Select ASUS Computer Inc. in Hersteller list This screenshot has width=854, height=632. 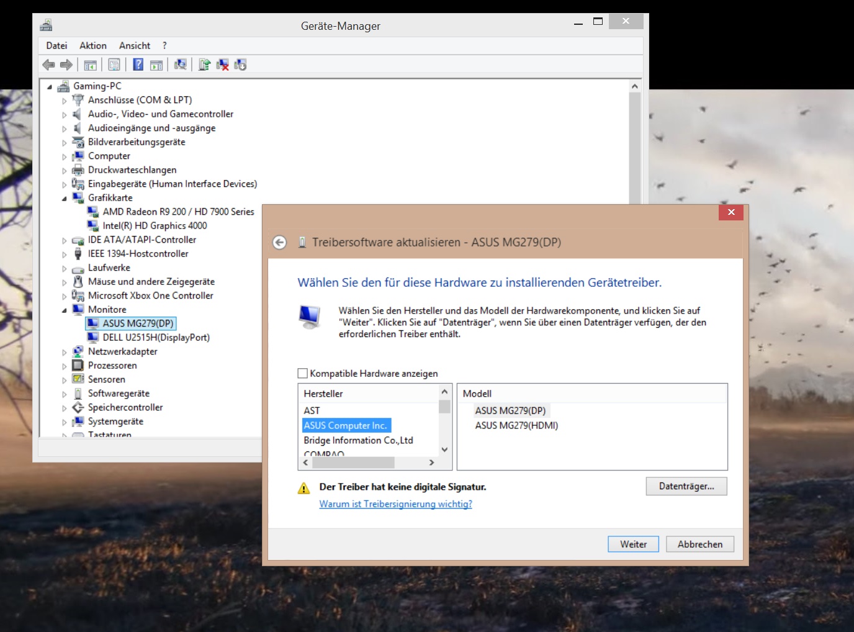pos(346,425)
